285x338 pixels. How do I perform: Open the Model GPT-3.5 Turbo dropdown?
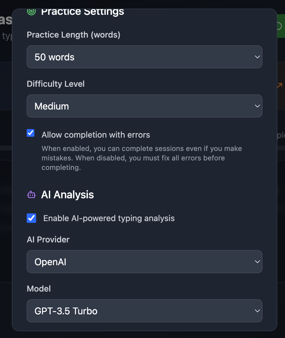(x=145, y=311)
